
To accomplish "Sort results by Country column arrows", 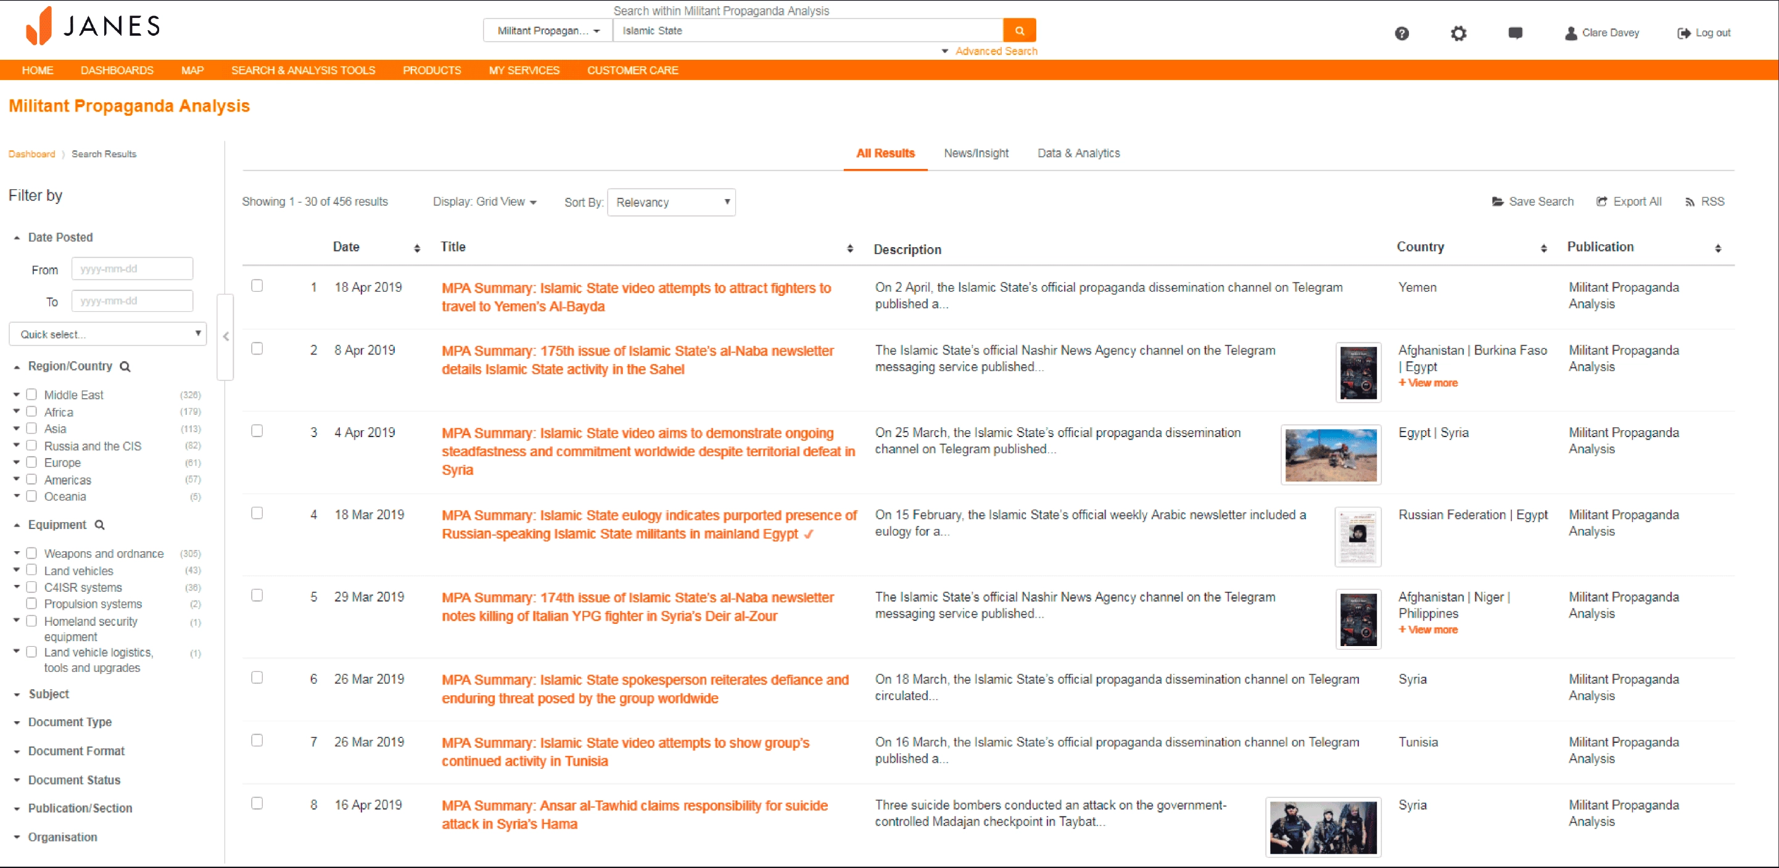I will click(x=1543, y=248).
